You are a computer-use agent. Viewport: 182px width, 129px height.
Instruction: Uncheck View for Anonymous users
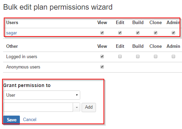tap(102, 67)
